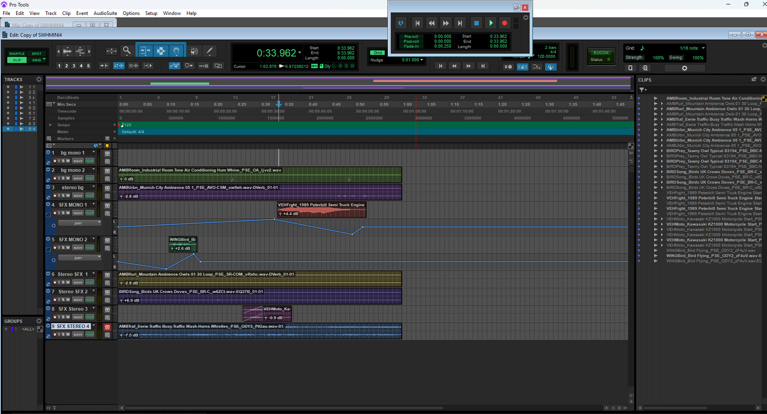
Task: Click wave view button on bg mono 2
Action: click(x=78, y=178)
